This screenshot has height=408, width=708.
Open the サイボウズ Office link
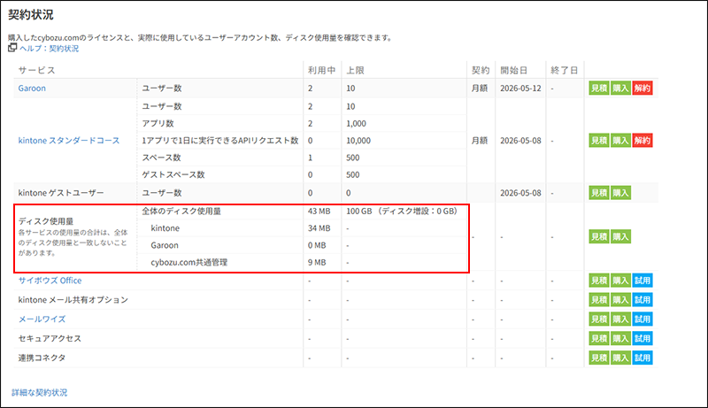(x=50, y=281)
